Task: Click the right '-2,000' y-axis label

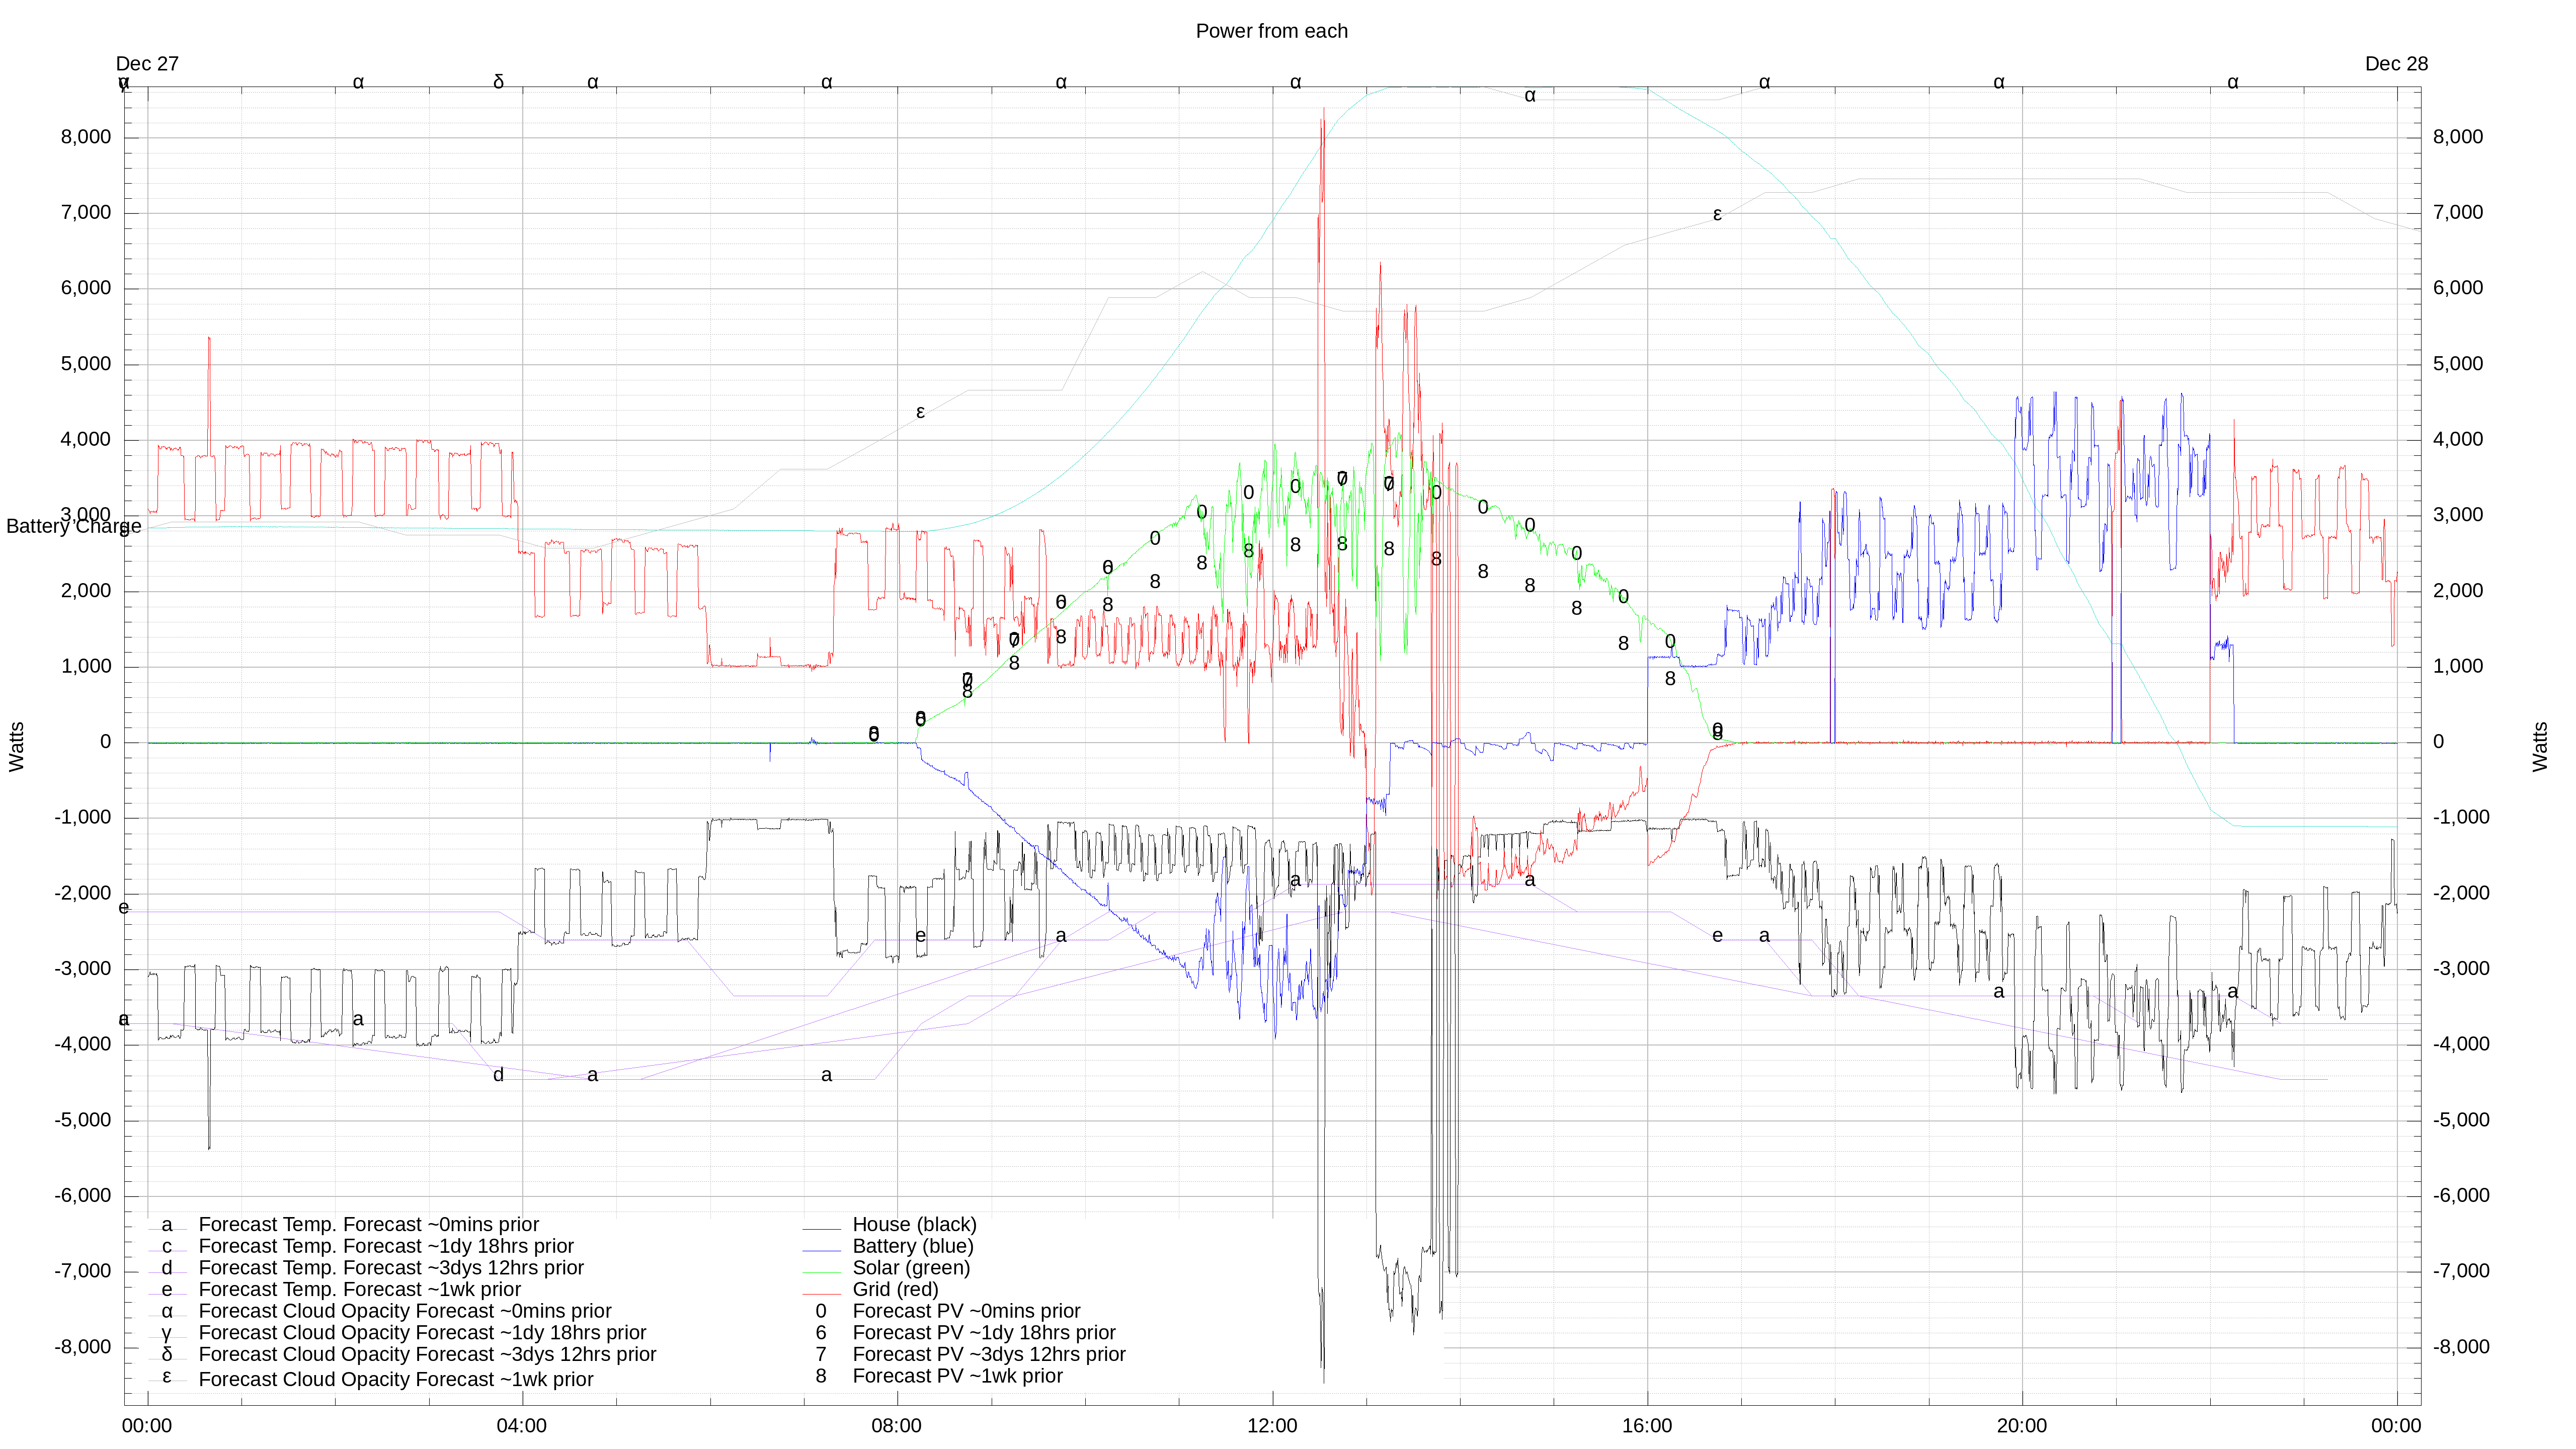Action: coord(2462,893)
